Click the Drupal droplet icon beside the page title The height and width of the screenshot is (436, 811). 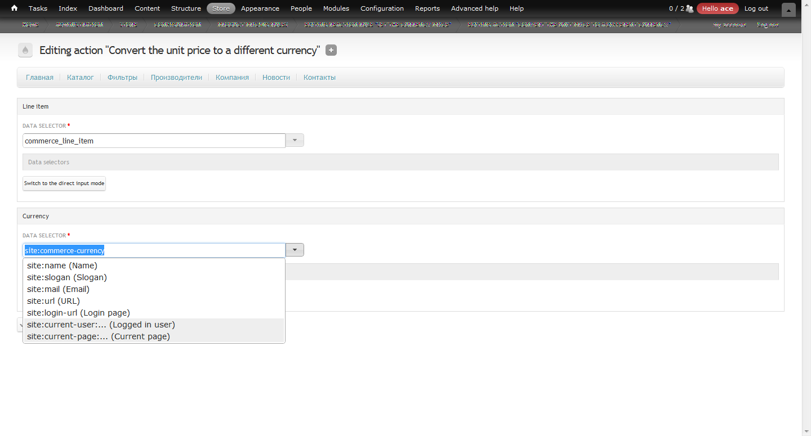coord(25,50)
